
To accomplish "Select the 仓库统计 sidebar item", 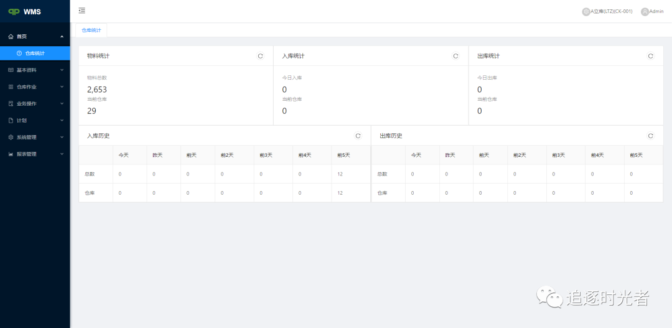I will click(35, 54).
